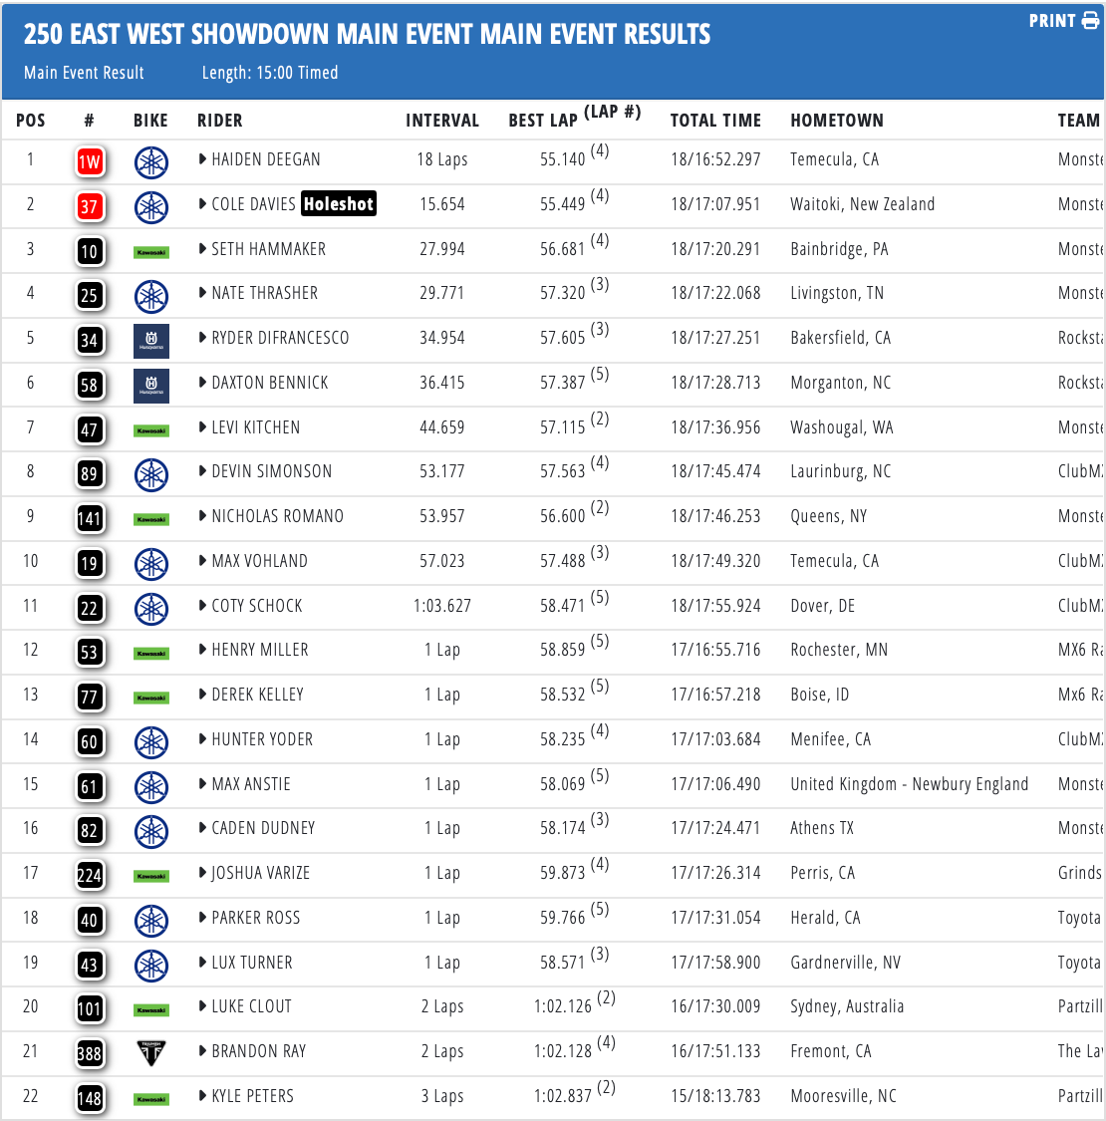Click Seth Hammaker's Kawasaki bike logo

click(x=151, y=252)
